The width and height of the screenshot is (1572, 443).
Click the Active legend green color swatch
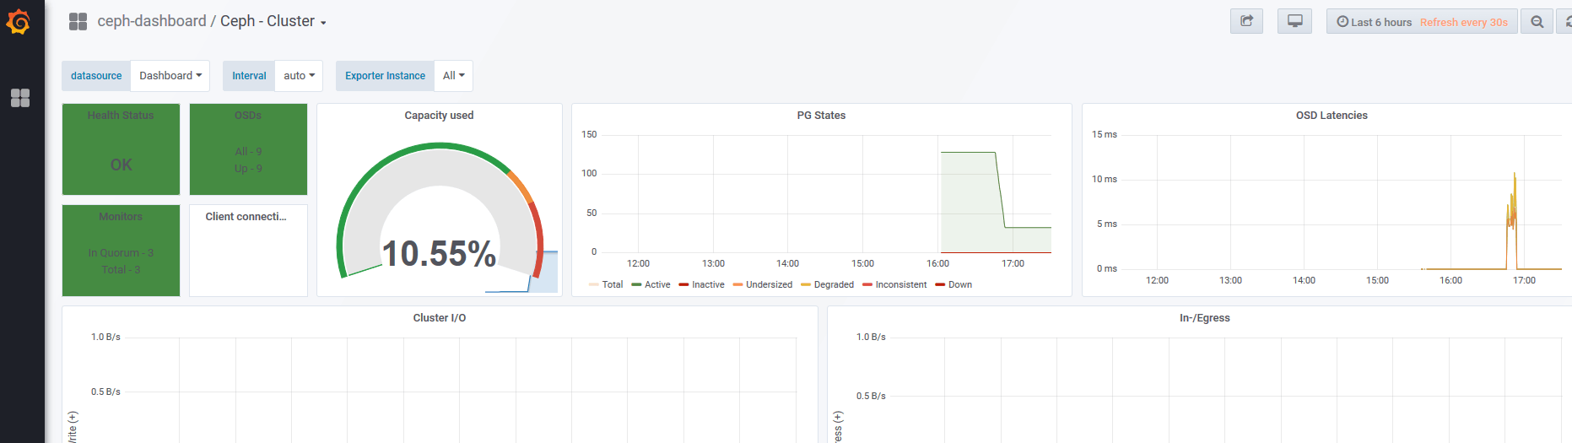tap(636, 285)
